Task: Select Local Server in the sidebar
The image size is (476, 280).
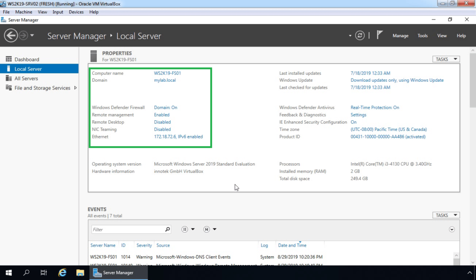Action: [x=40, y=69]
